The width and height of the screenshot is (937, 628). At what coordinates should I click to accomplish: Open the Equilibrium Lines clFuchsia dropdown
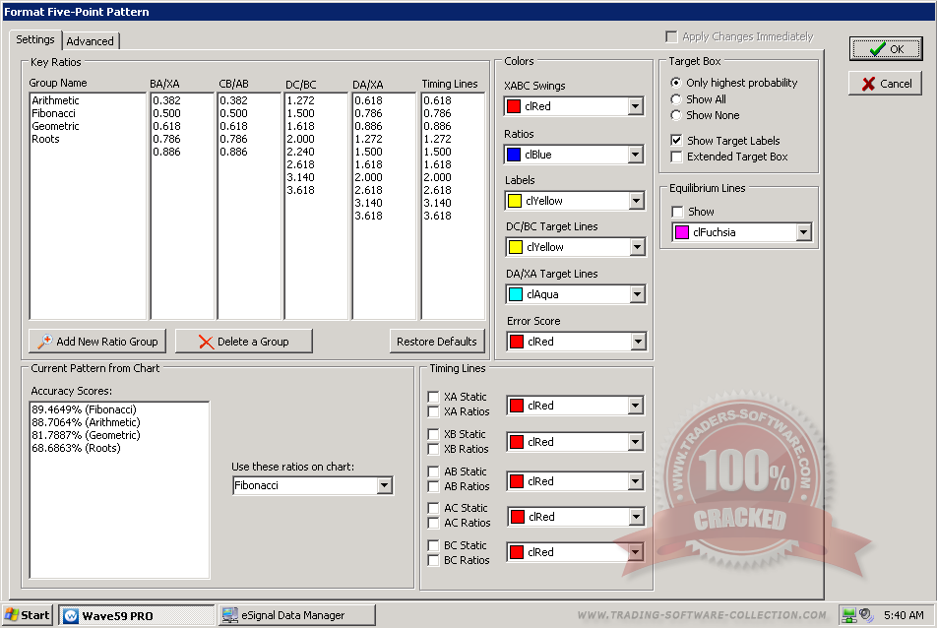pyautogui.click(x=803, y=232)
